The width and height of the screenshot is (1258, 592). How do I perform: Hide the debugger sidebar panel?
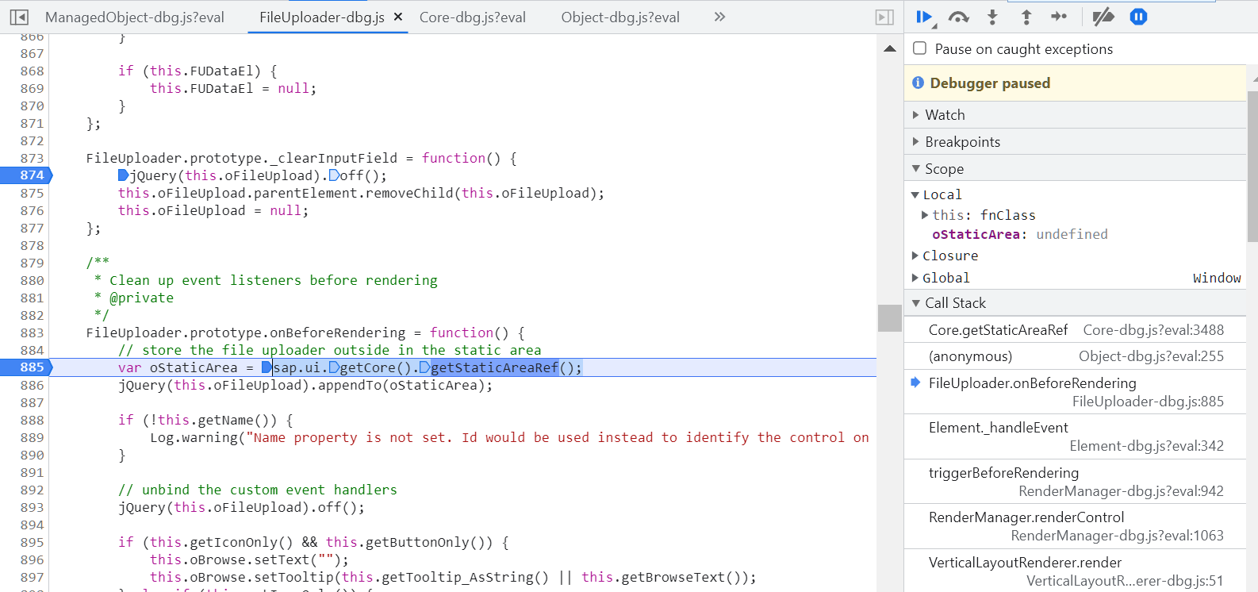pyautogui.click(x=884, y=17)
